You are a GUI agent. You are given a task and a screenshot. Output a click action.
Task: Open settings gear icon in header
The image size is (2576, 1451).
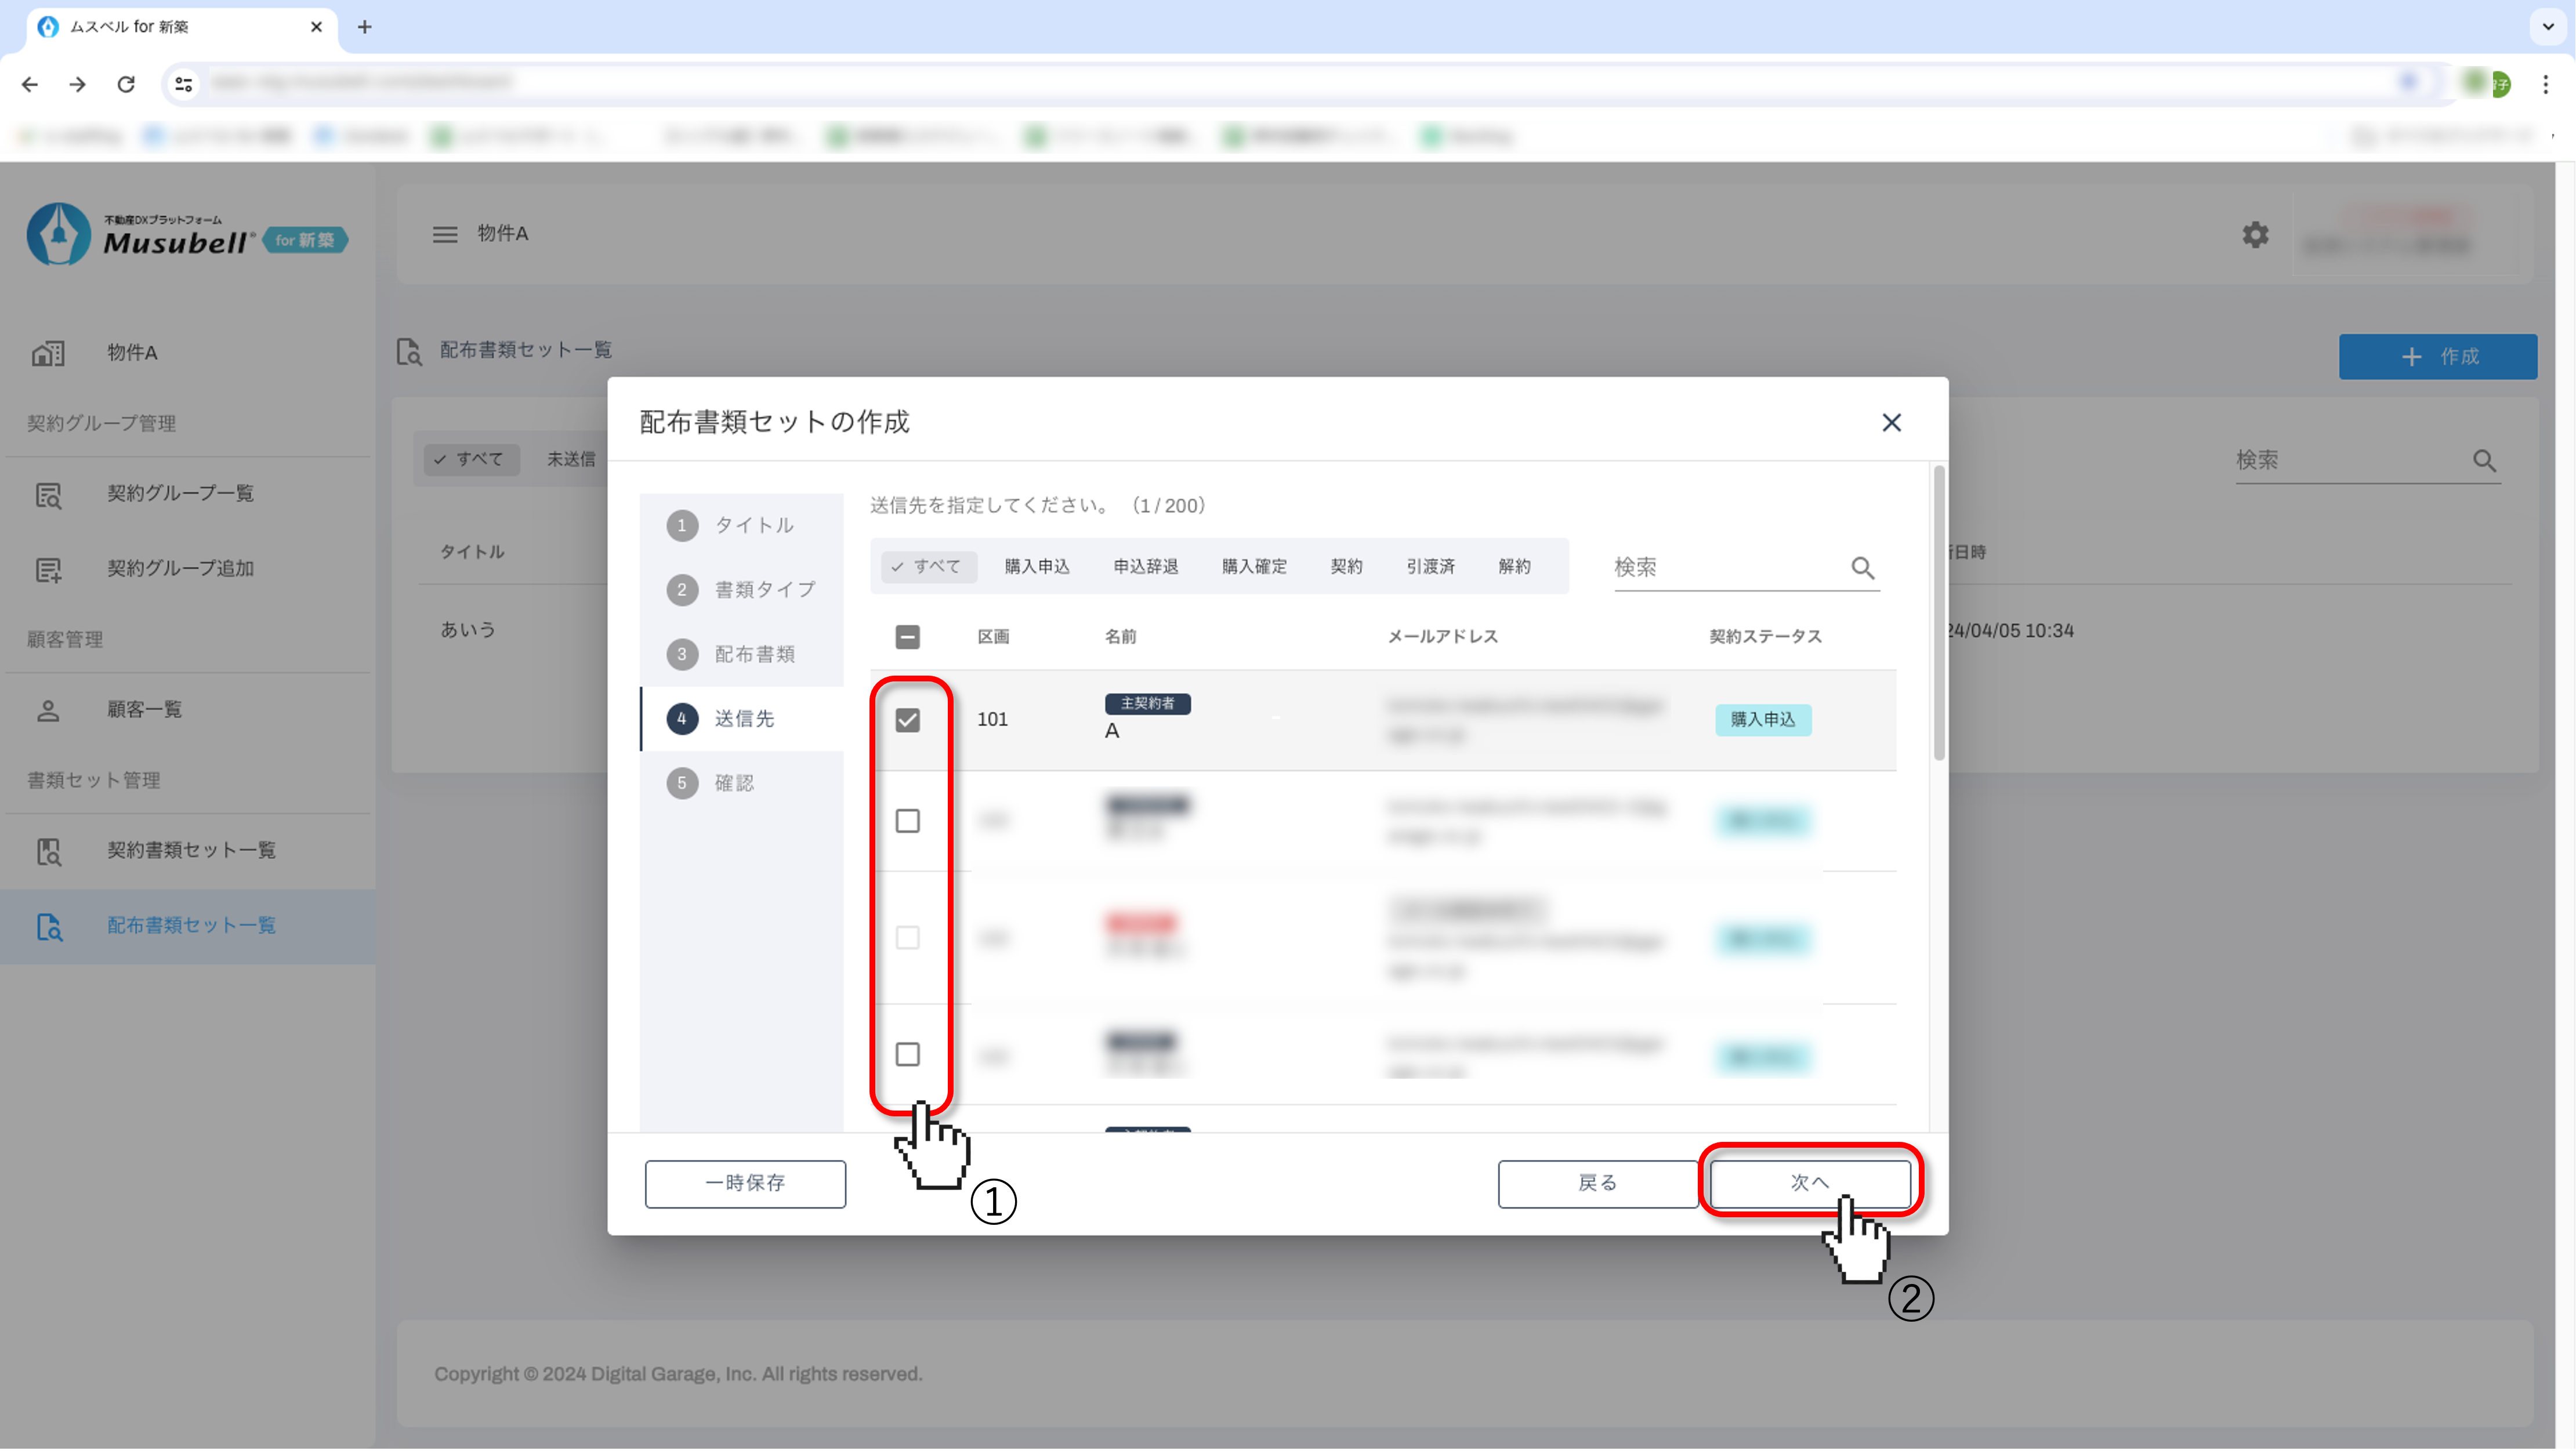tap(2255, 235)
